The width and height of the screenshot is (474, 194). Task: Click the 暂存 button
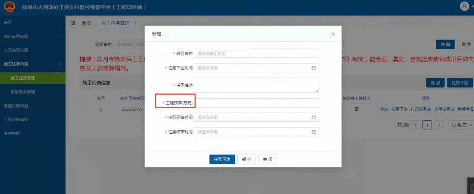[x=246, y=159]
